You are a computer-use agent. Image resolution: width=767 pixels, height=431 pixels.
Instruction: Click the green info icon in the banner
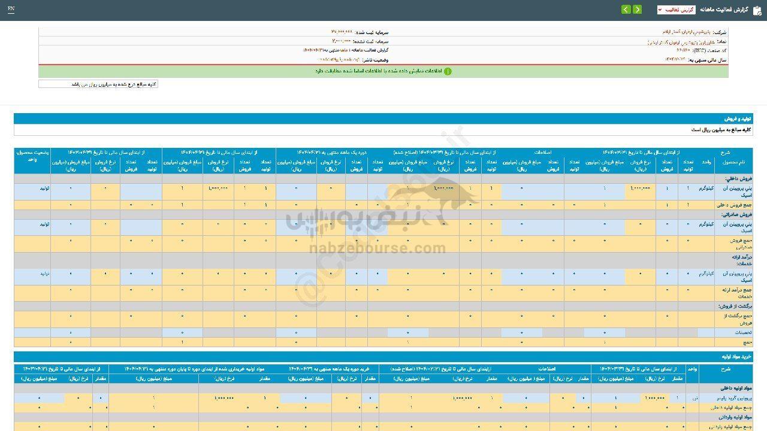click(x=447, y=71)
